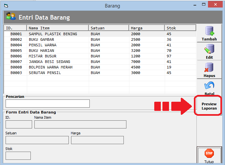Viewport: 225px width, 165px height.
Task: Click in the Pencarian search box
Action: (x=47, y=104)
